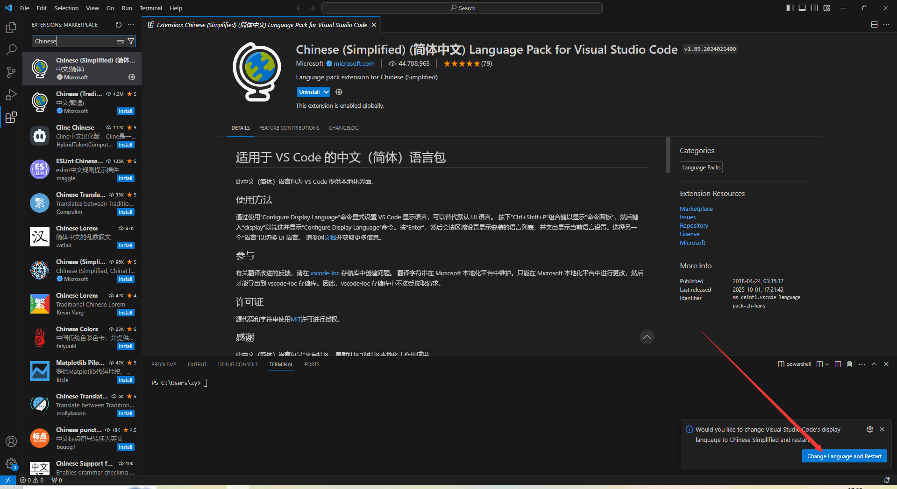Dismiss the language change notification

882,429
